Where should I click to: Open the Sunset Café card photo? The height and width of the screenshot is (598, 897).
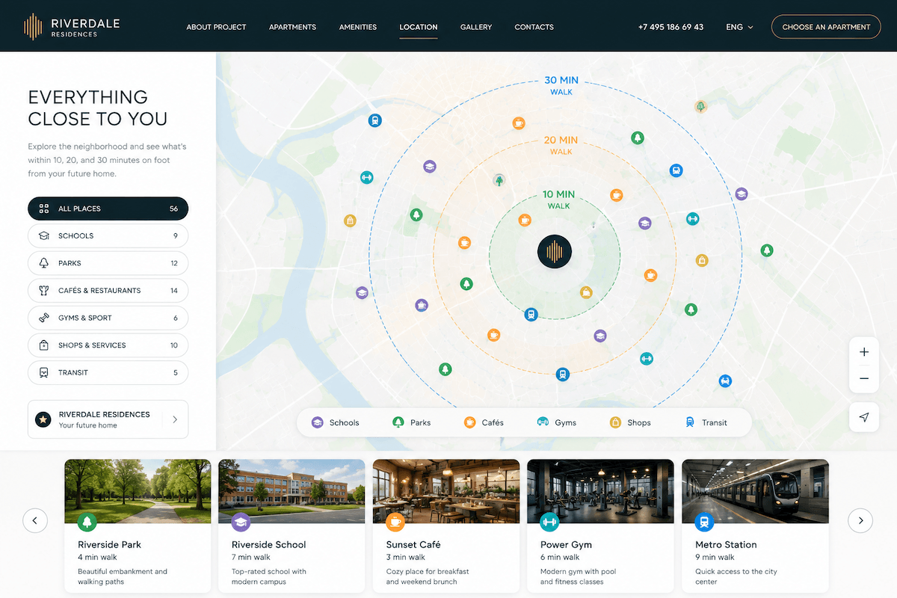pyautogui.click(x=446, y=491)
